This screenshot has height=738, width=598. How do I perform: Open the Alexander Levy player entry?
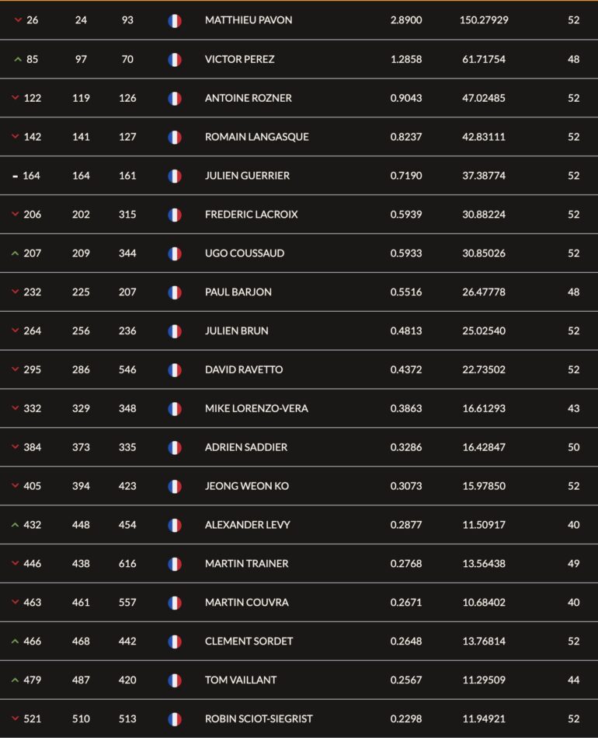tap(247, 525)
